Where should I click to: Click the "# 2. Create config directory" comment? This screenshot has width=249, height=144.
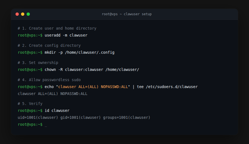(49, 45)
